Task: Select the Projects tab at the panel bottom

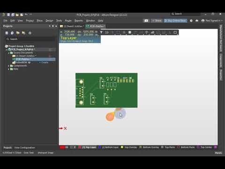Action: pyautogui.click(x=7, y=147)
